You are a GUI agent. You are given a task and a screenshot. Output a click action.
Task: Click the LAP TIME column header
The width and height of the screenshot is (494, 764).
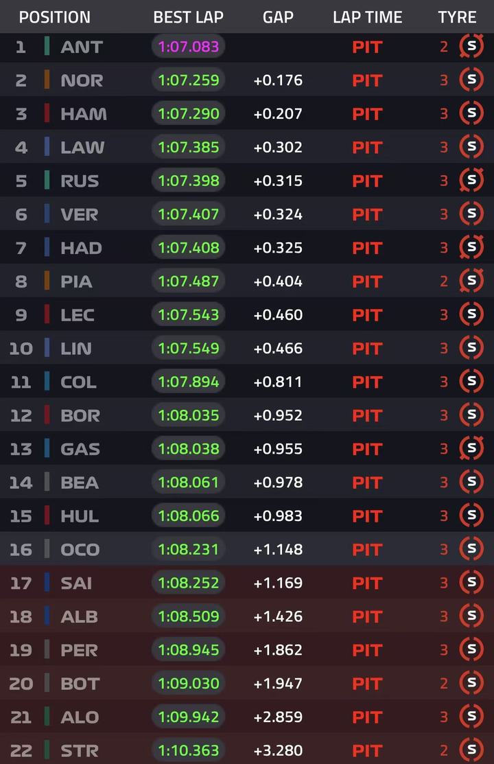367,17
